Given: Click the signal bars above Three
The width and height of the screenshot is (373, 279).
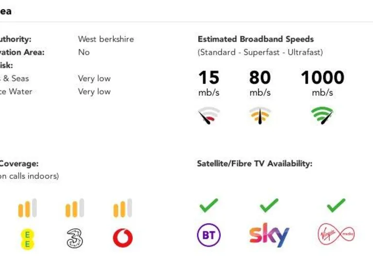Looking at the screenshot, I should (75, 208).
